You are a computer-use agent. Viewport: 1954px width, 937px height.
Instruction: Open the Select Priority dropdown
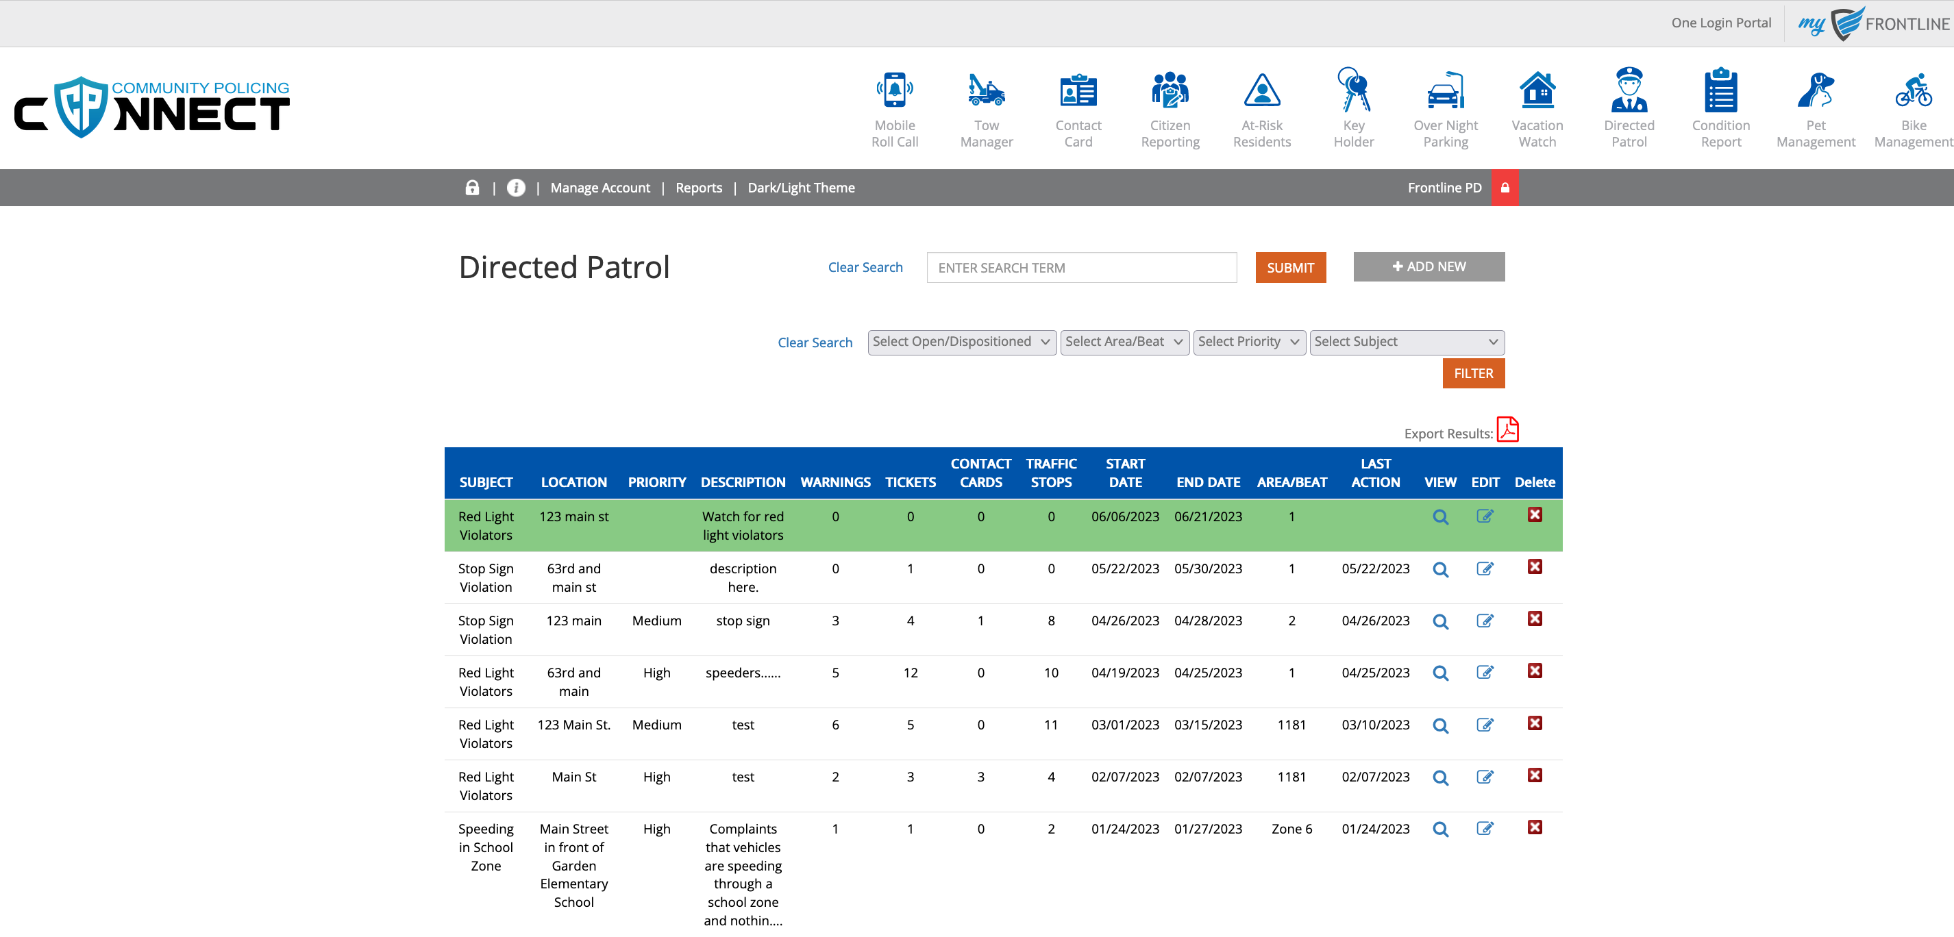coord(1248,342)
